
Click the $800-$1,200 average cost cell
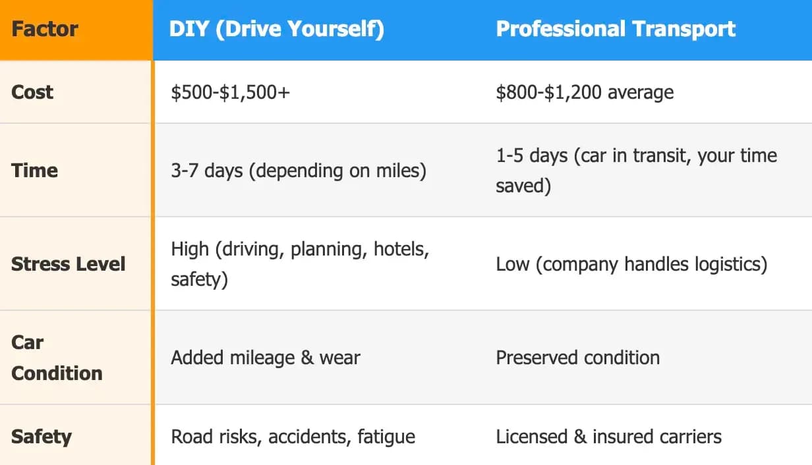pos(585,92)
